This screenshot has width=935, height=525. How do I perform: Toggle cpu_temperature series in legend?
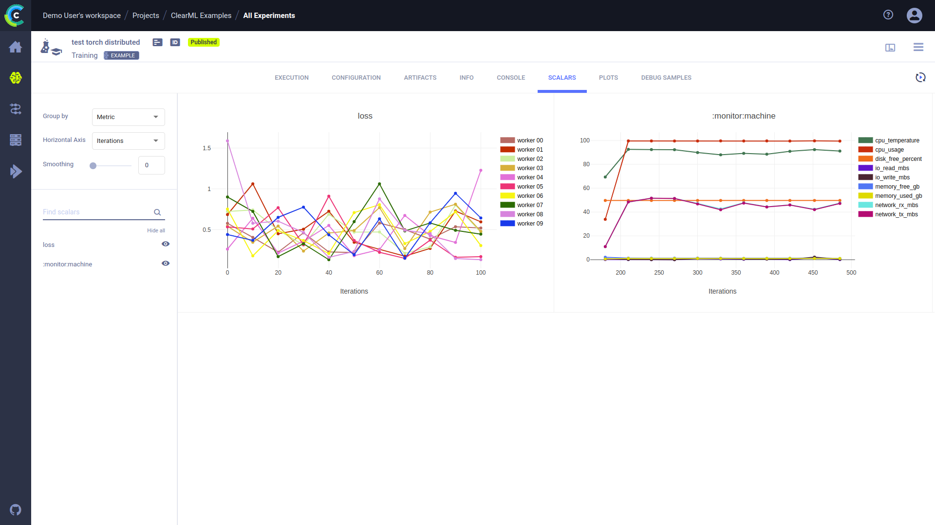tap(889, 140)
